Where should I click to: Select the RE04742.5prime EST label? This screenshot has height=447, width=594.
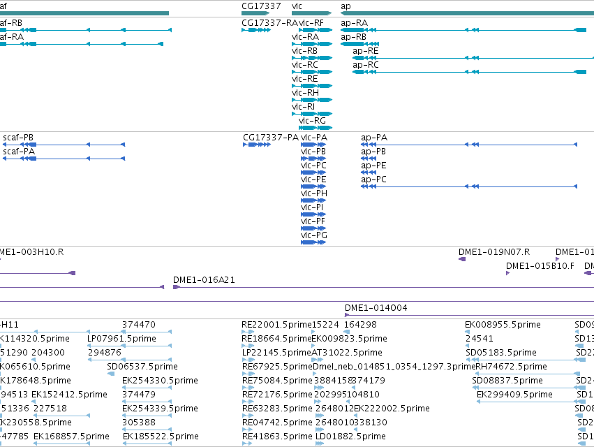pyautogui.click(x=277, y=423)
